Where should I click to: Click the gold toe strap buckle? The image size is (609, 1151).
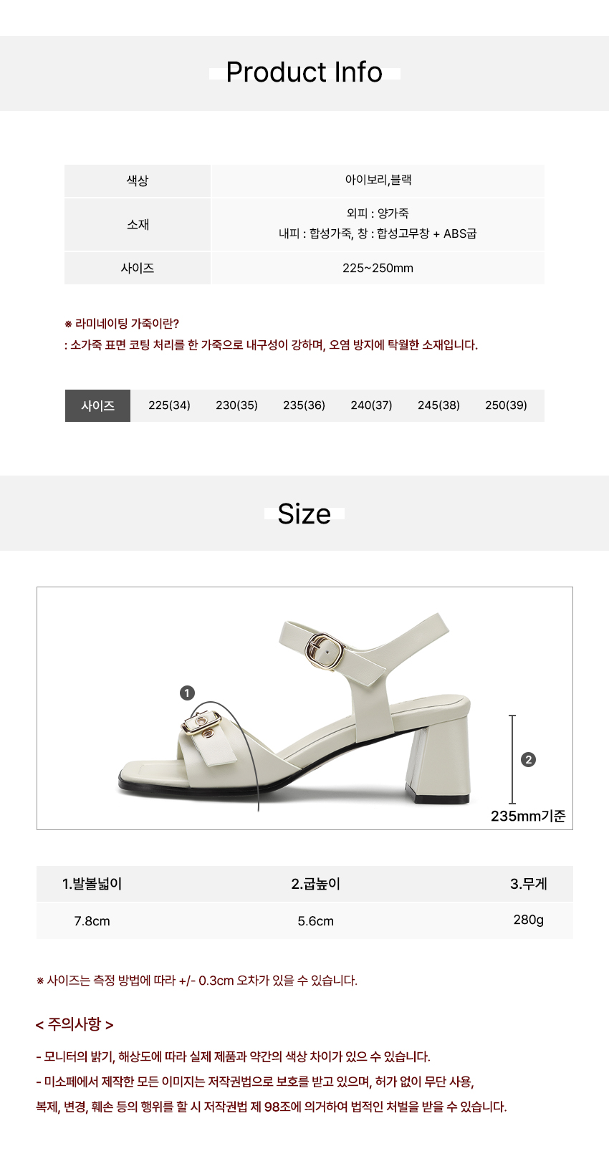click(x=202, y=725)
